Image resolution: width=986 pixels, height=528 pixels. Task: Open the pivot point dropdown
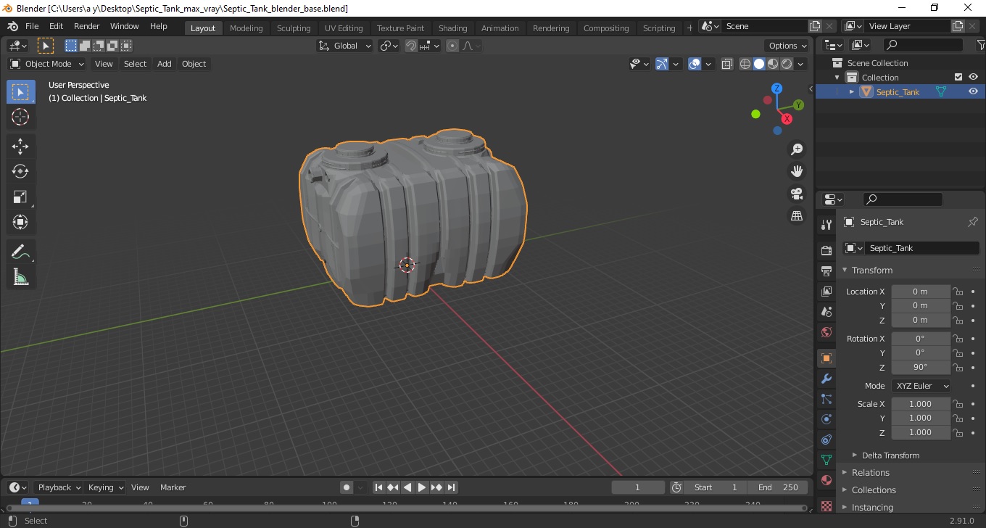pos(389,46)
